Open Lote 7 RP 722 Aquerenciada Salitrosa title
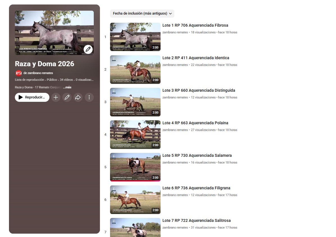Viewport: 336px width, 237px height. (x=196, y=220)
